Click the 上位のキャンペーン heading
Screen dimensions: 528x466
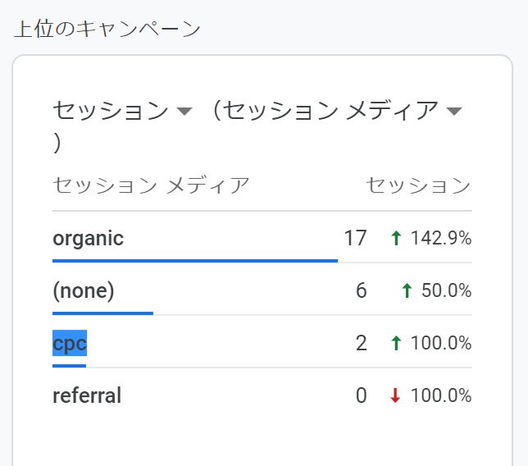coord(107,30)
